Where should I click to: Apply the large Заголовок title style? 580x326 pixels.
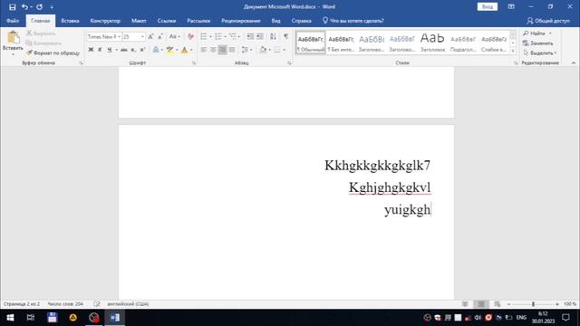click(432, 43)
